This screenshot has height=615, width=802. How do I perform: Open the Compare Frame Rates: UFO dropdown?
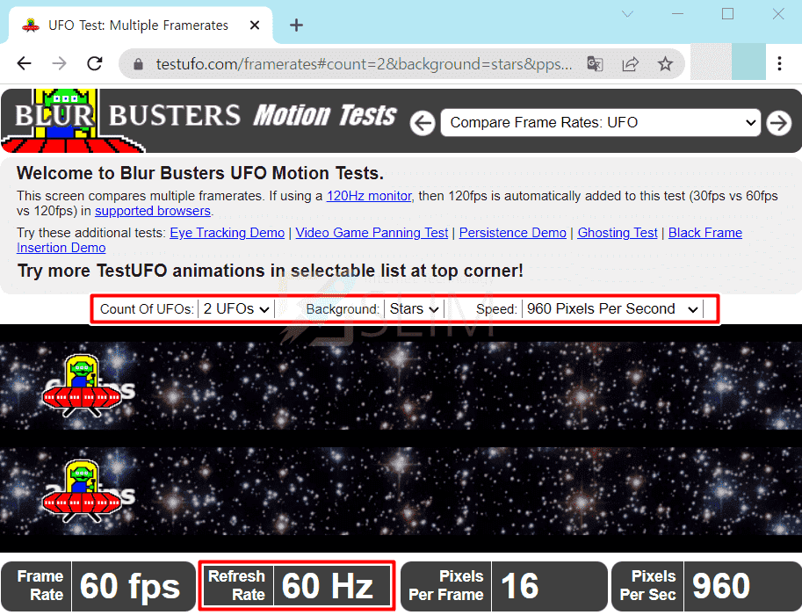click(601, 123)
